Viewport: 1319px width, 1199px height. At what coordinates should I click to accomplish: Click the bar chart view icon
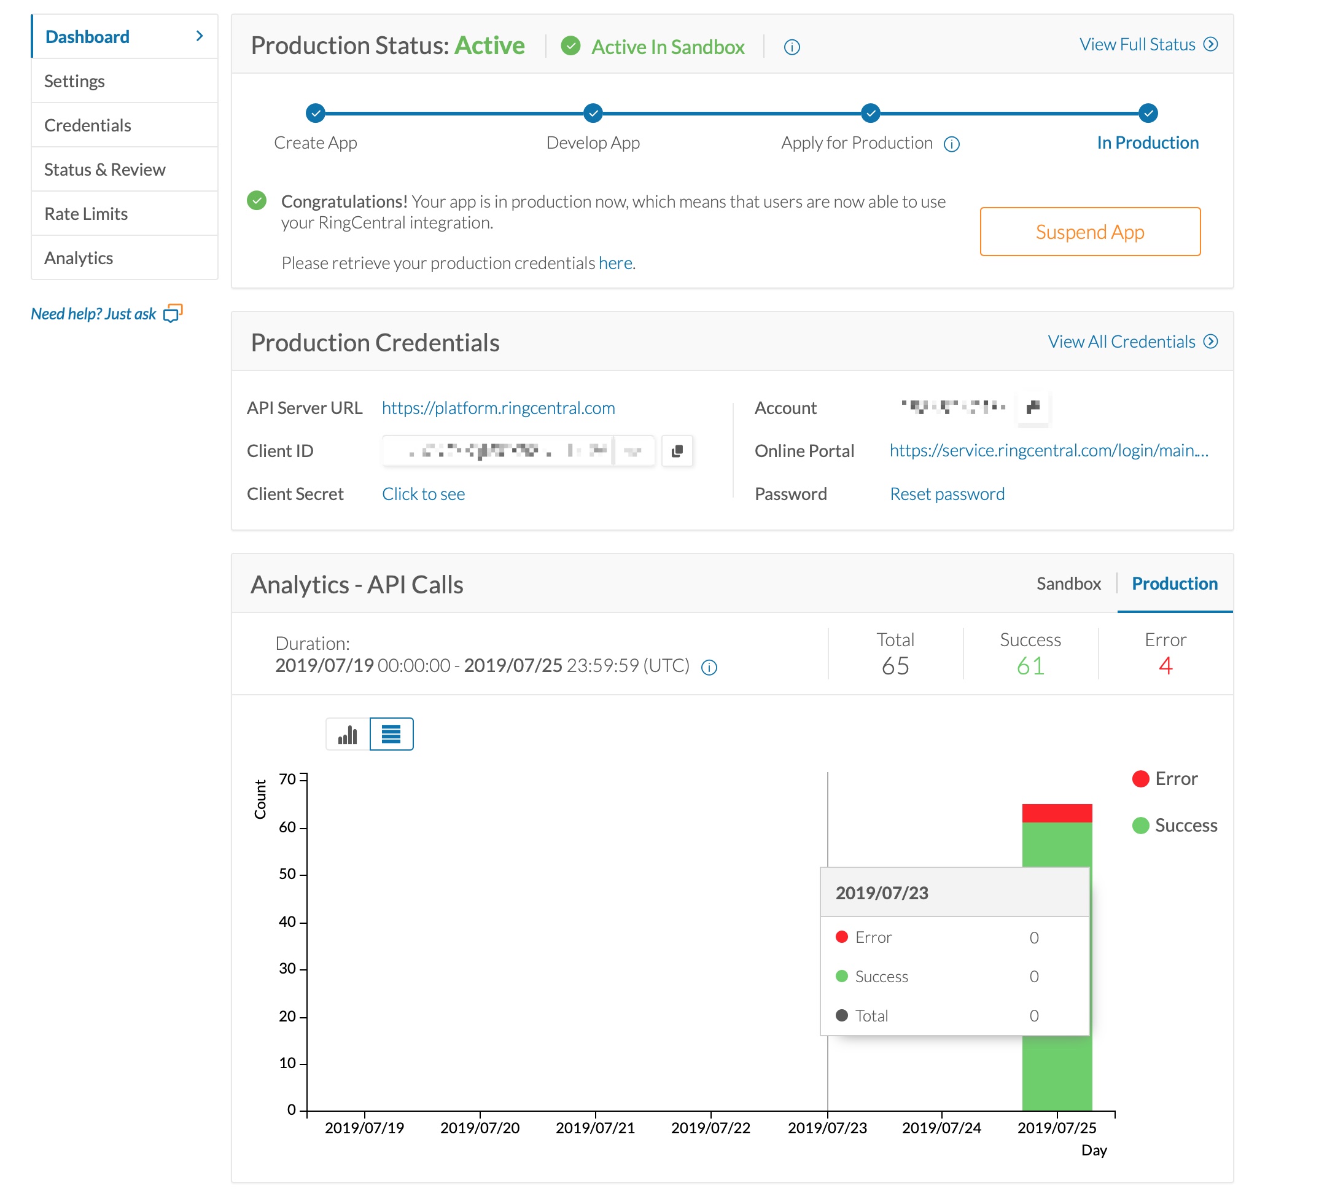(348, 733)
